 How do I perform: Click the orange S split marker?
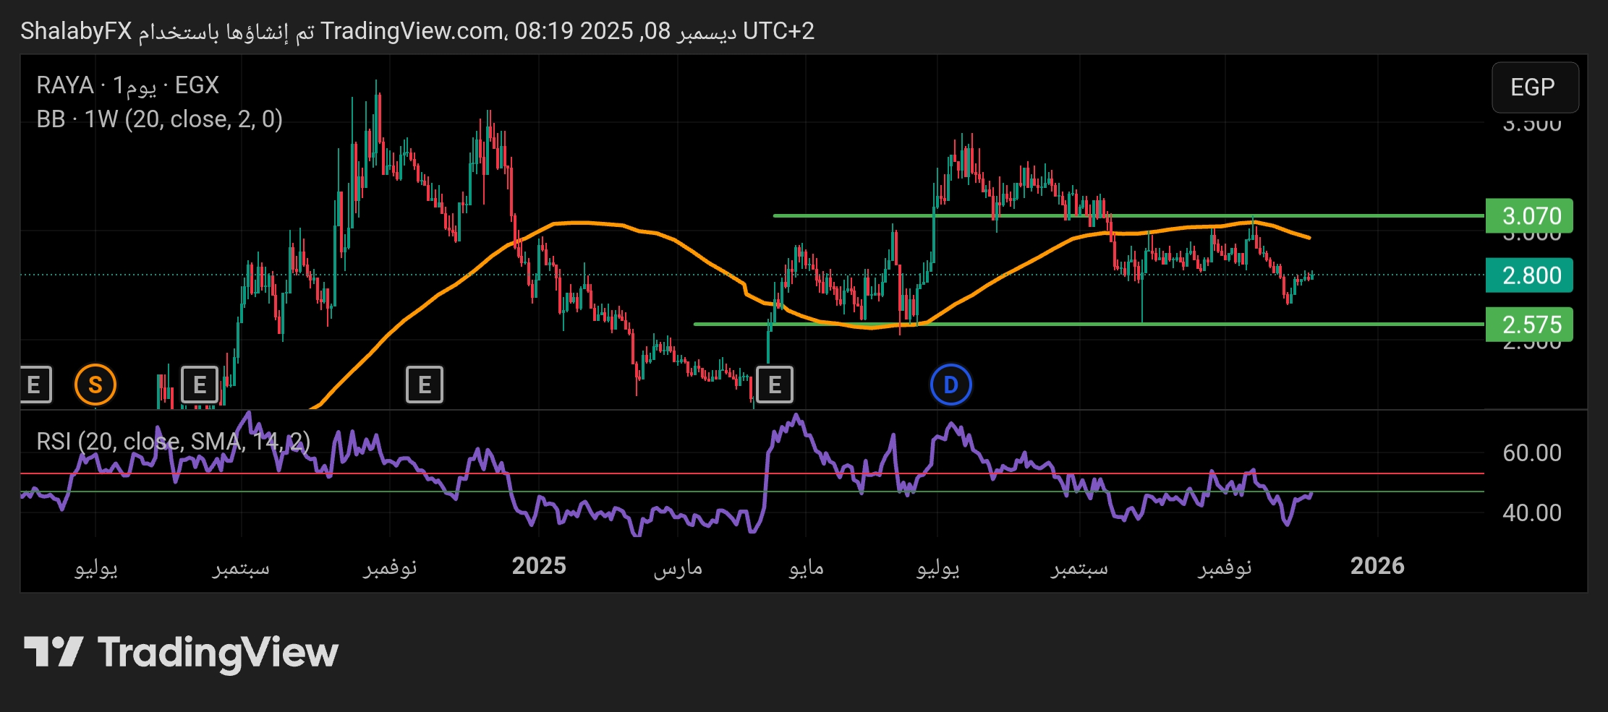point(95,385)
